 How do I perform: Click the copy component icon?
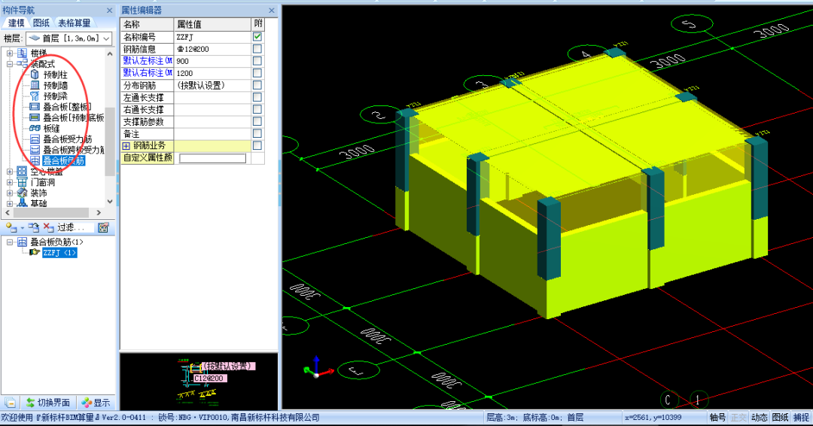34,227
